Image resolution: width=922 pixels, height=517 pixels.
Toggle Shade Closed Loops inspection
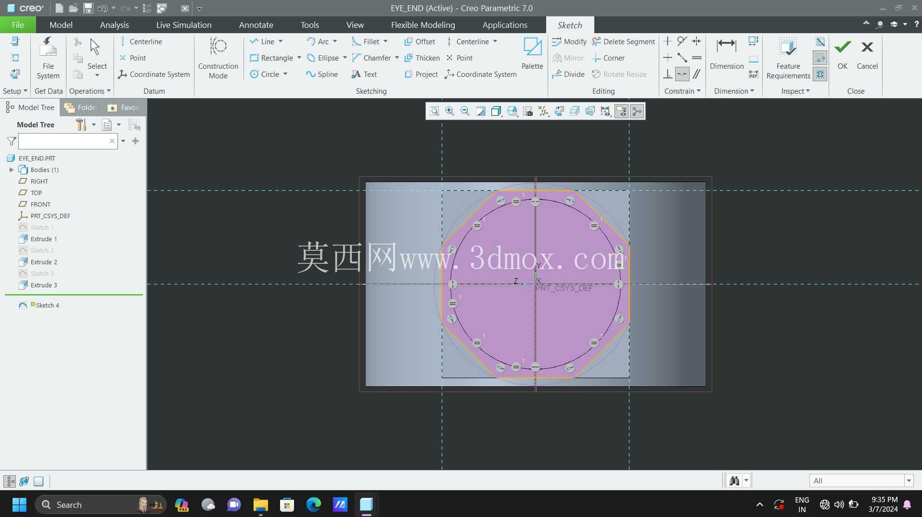pyautogui.click(x=820, y=74)
